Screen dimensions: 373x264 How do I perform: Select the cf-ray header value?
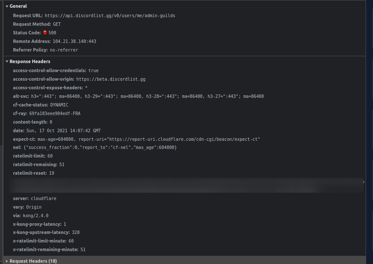pos(54,113)
